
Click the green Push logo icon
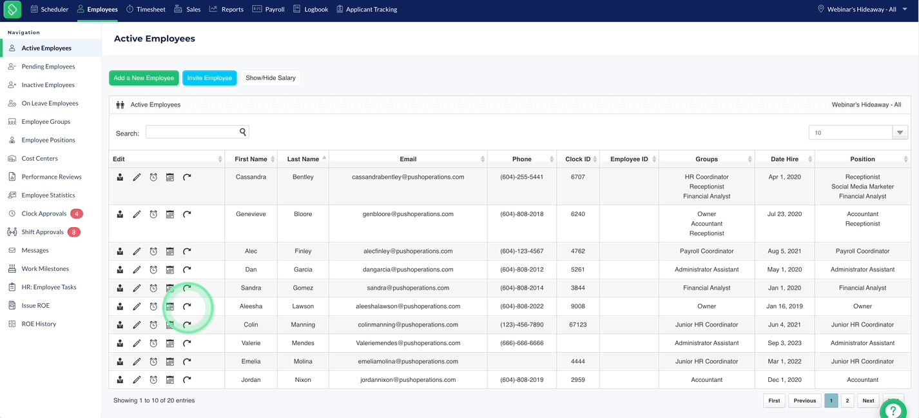(x=12, y=9)
